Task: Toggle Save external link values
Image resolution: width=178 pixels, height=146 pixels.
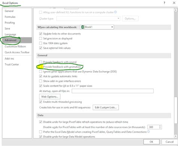Action: click(41, 48)
